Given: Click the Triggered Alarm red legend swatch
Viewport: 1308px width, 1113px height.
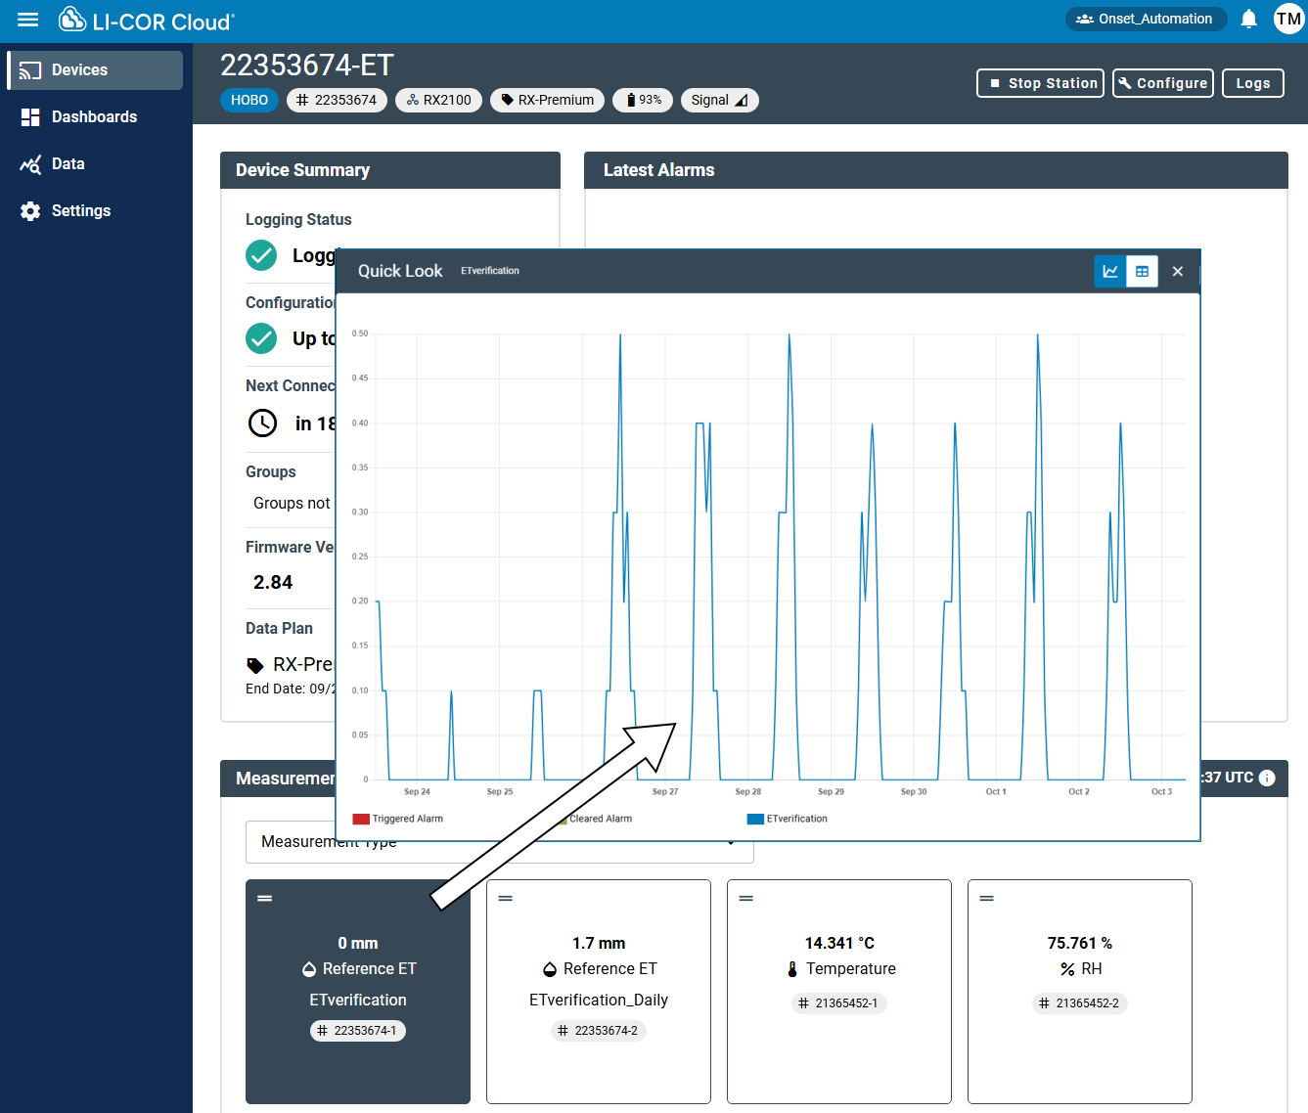Looking at the screenshot, I should pyautogui.click(x=361, y=819).
